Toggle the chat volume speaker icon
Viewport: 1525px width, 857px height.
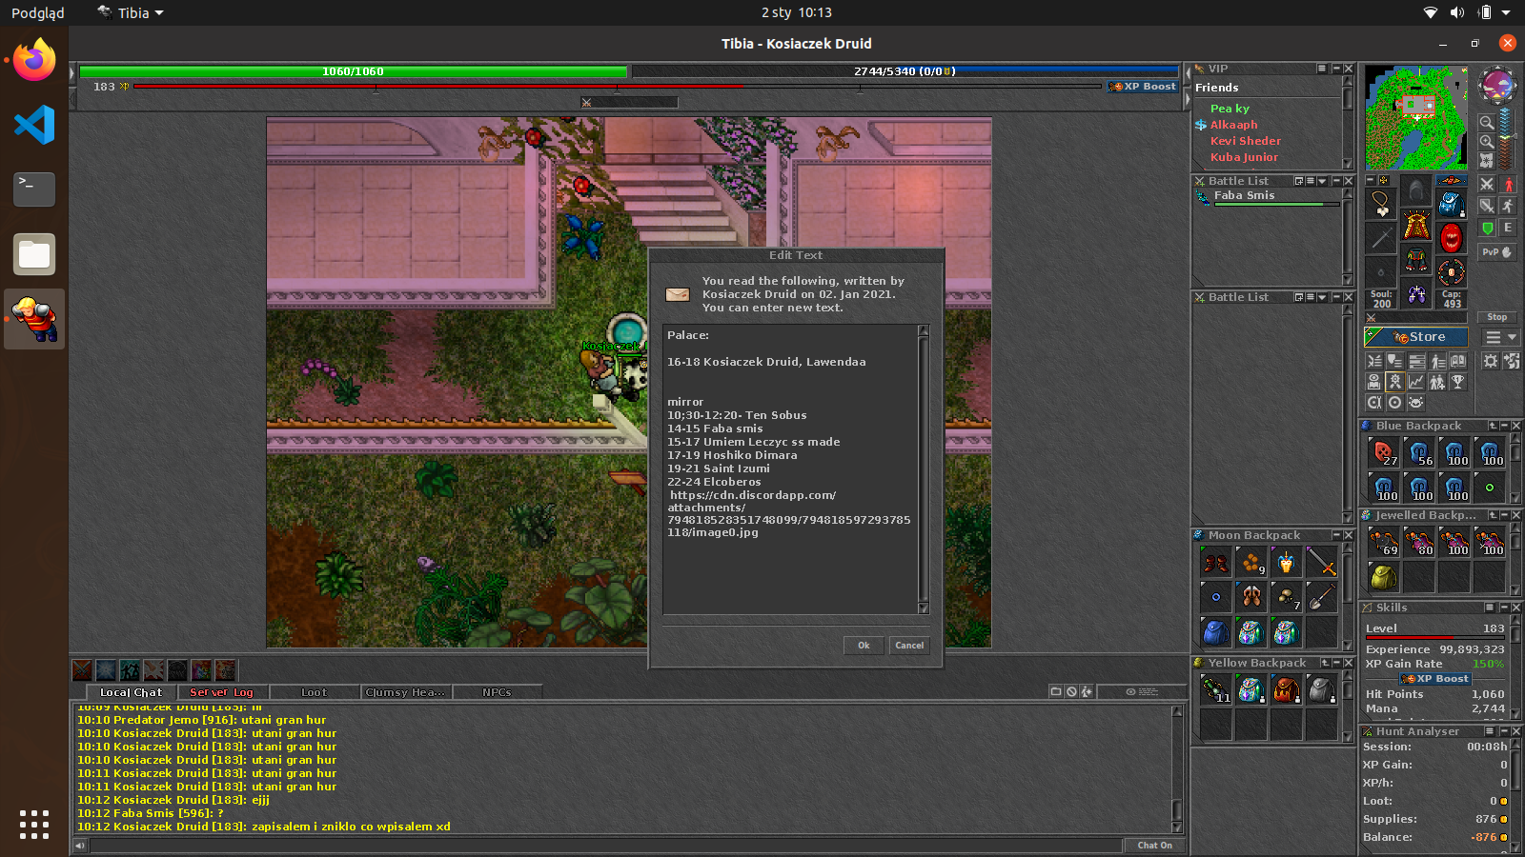[x=80, y=846]
